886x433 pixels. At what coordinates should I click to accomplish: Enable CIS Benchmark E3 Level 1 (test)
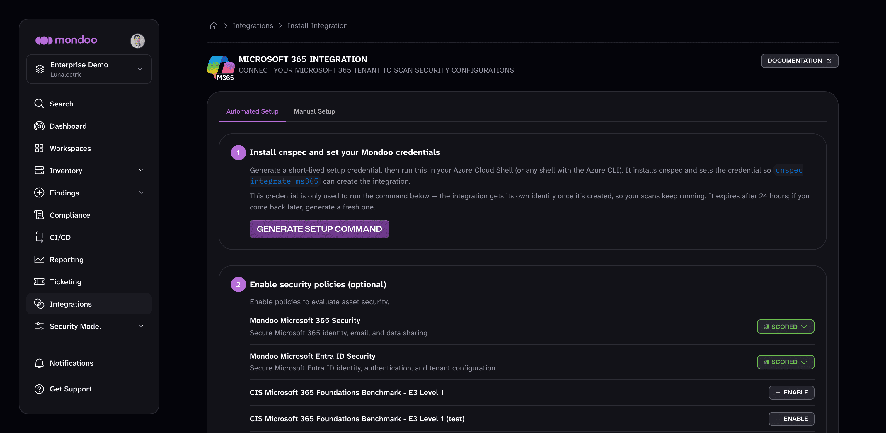(x=791, y=419)
